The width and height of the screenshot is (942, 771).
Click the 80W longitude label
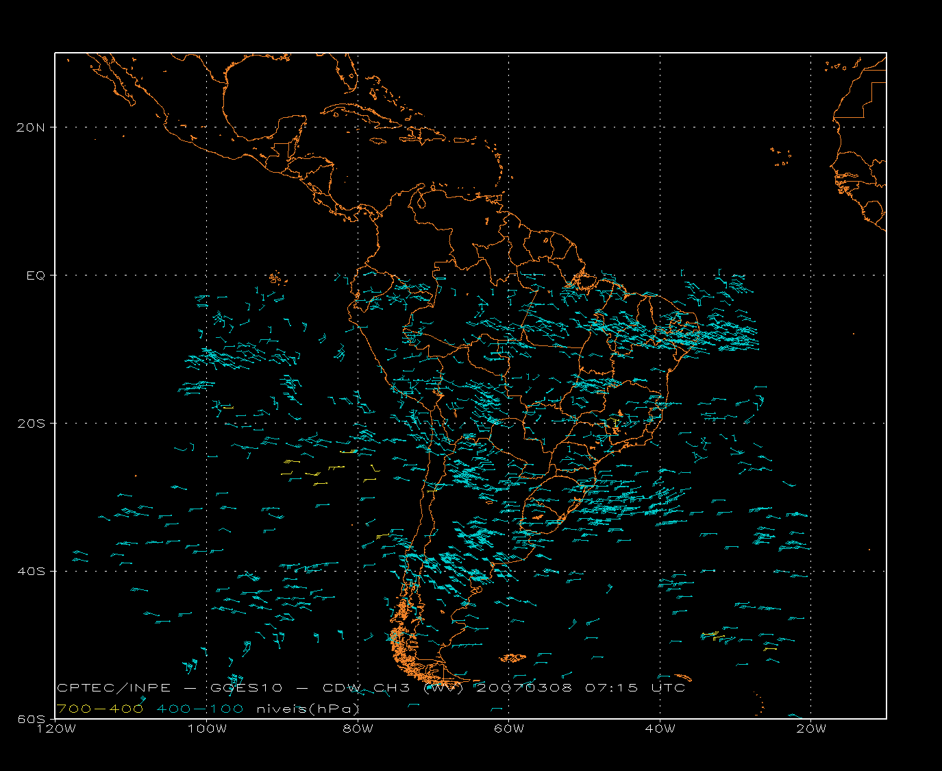pos(358,729)
